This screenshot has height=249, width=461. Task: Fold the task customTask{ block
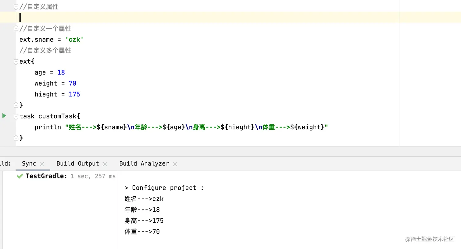(16, 116)
